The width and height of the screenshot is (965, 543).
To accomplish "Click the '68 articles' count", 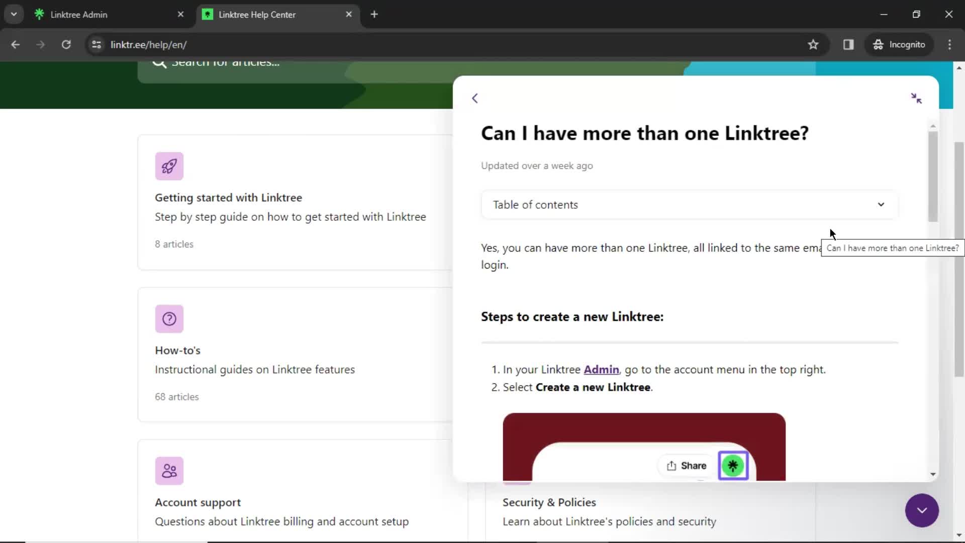I will pos(176,397).
